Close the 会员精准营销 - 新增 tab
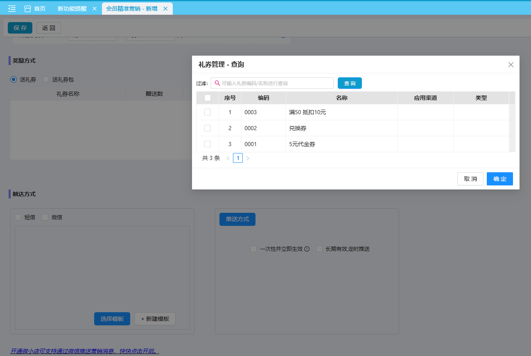The image size is (531, 356). pyautogui.click(x=165, y=9)
